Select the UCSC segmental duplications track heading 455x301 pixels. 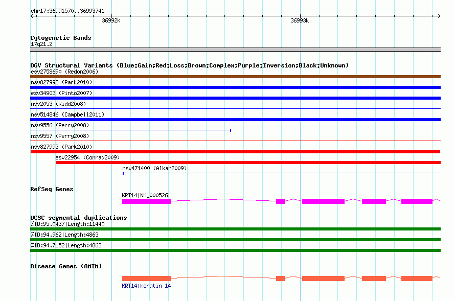coord(79,218)
